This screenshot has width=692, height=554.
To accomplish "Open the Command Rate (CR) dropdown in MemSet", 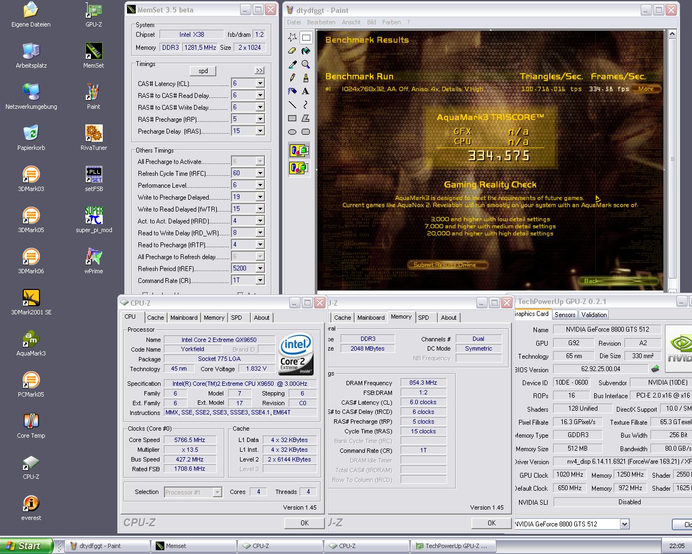I will pyautogui.click(x=260, y=280).
